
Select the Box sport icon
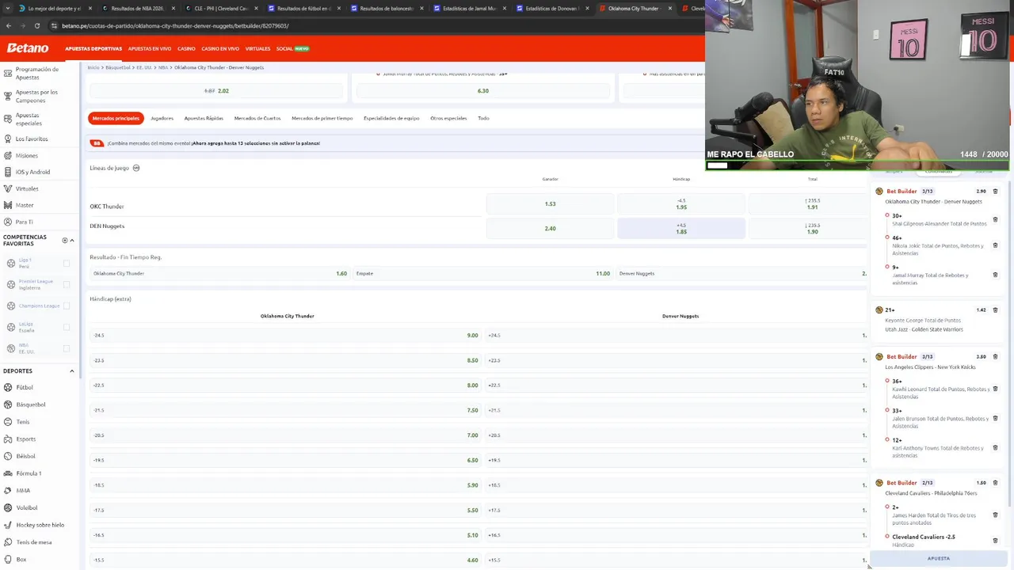pos(8,559)
